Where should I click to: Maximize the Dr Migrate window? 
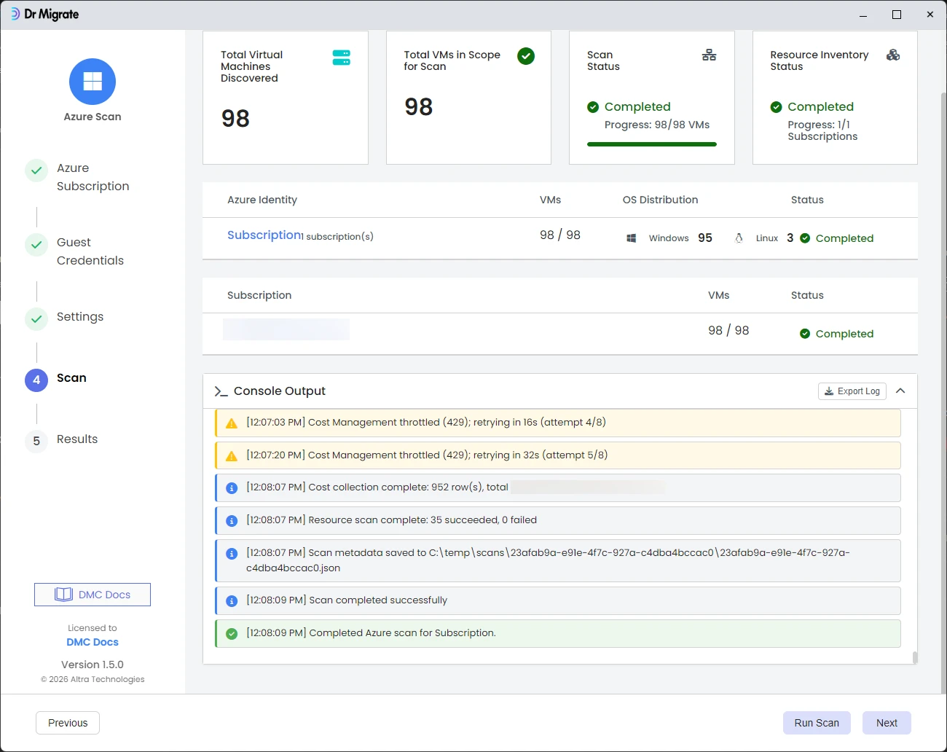(x=897, y=15)
